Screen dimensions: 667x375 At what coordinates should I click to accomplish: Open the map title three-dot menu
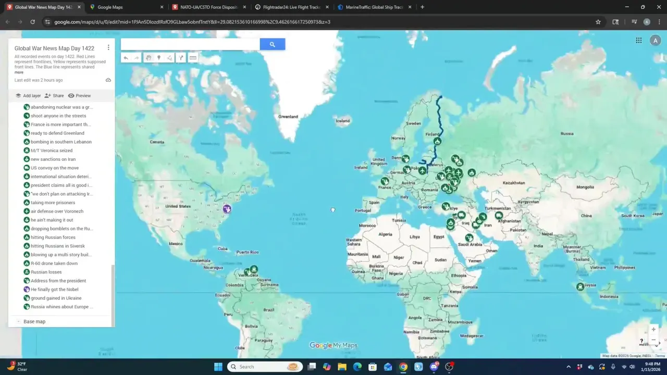108,47
